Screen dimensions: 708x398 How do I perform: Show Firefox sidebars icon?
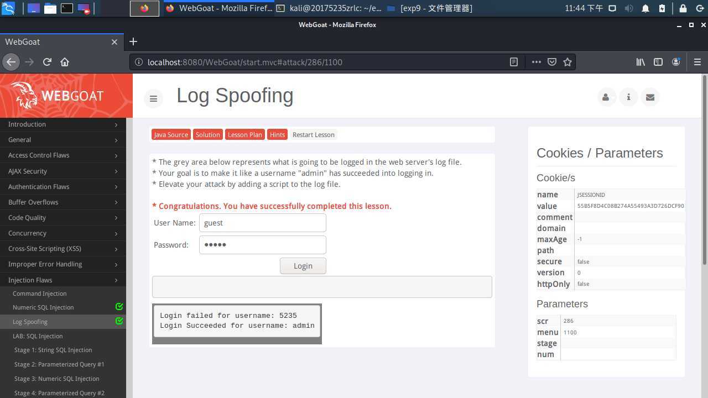tap(658, 62)
